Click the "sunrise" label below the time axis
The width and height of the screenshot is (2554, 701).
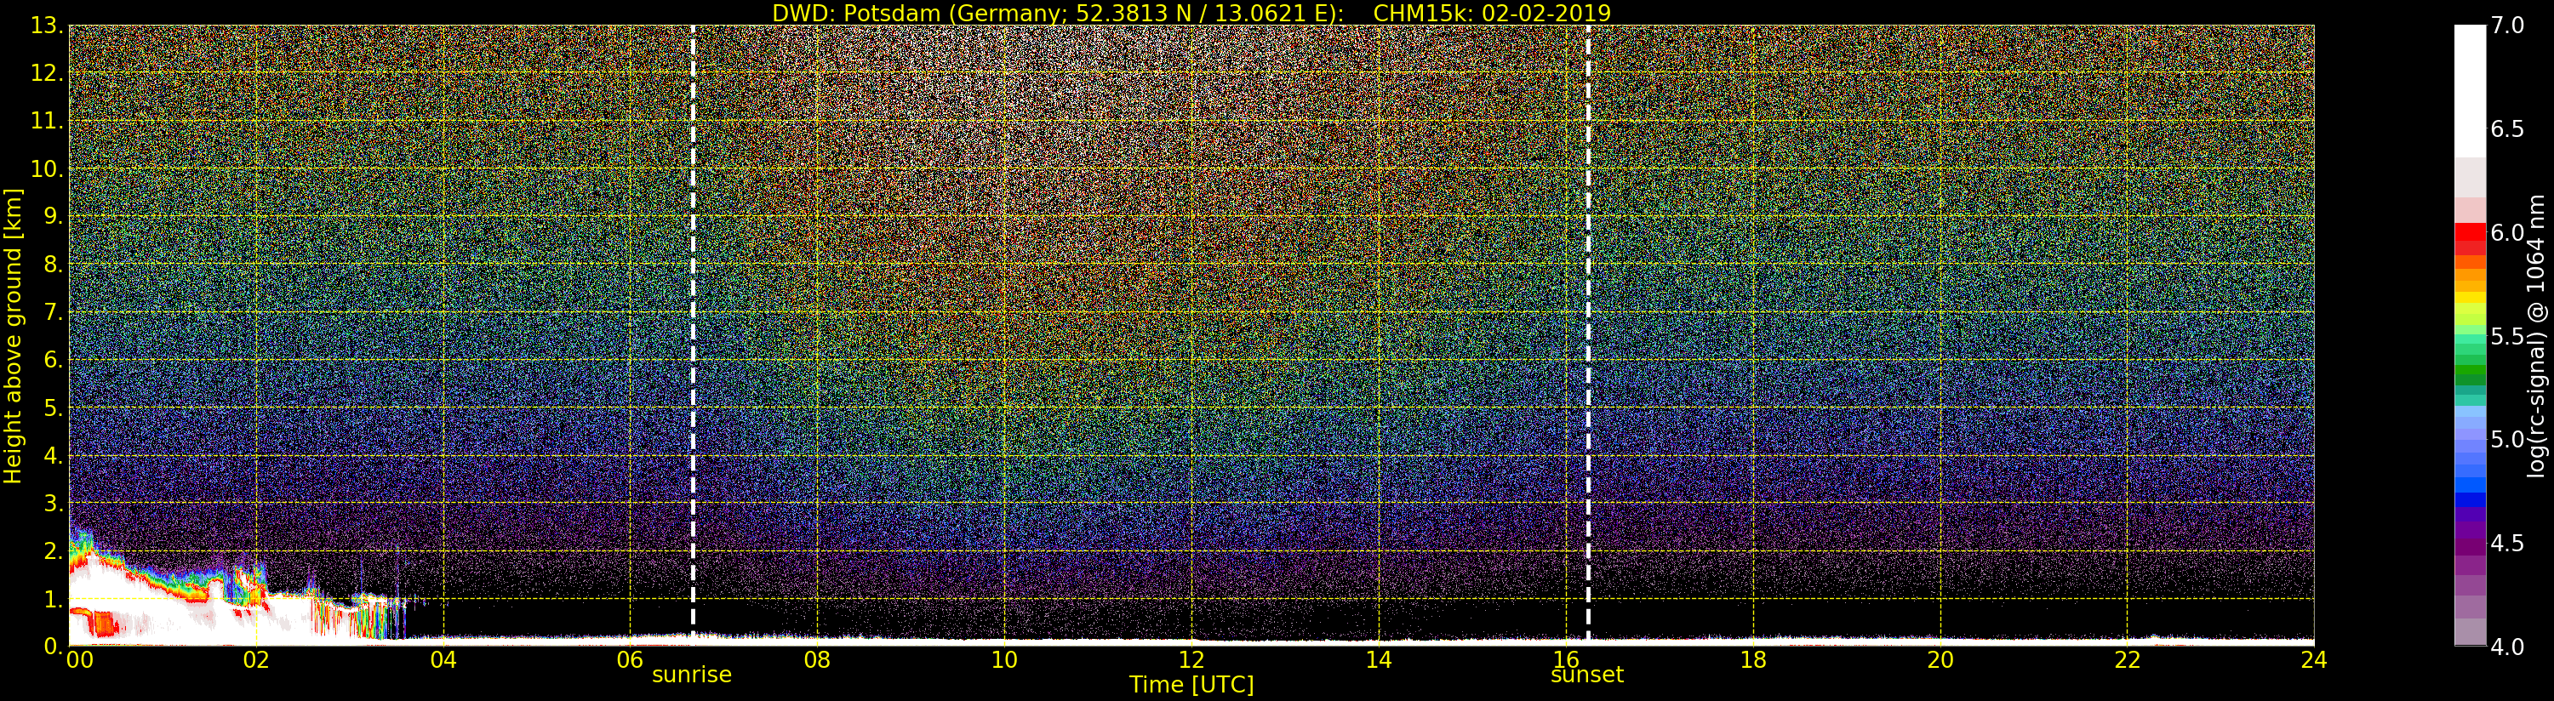click(x=691, y=675)
